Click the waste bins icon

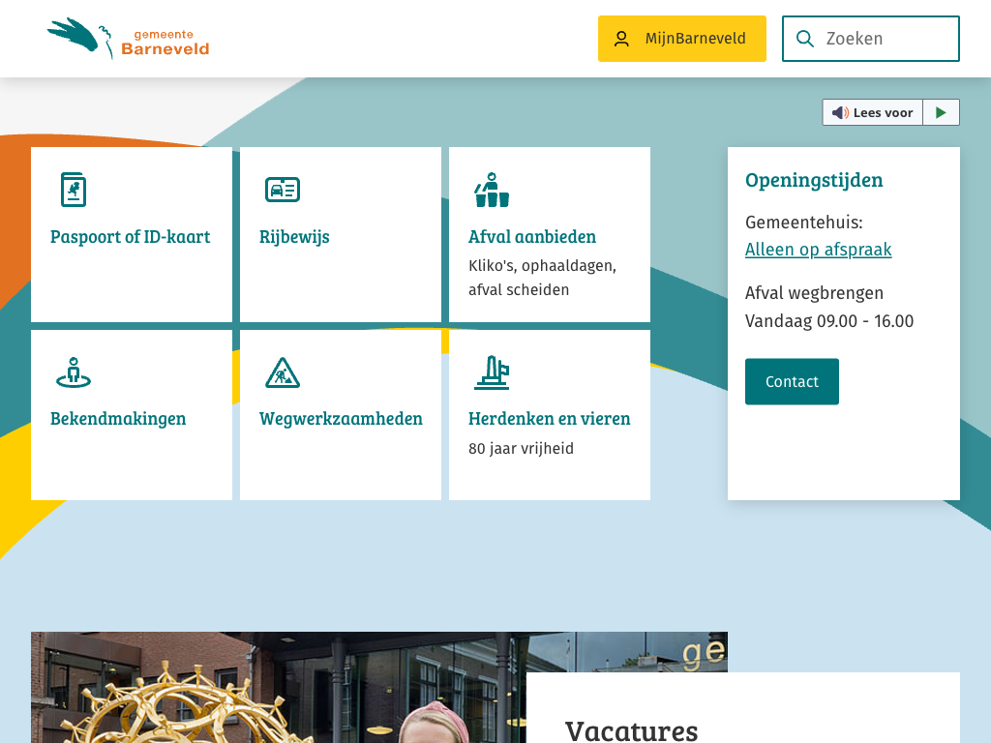click(491, 190)
